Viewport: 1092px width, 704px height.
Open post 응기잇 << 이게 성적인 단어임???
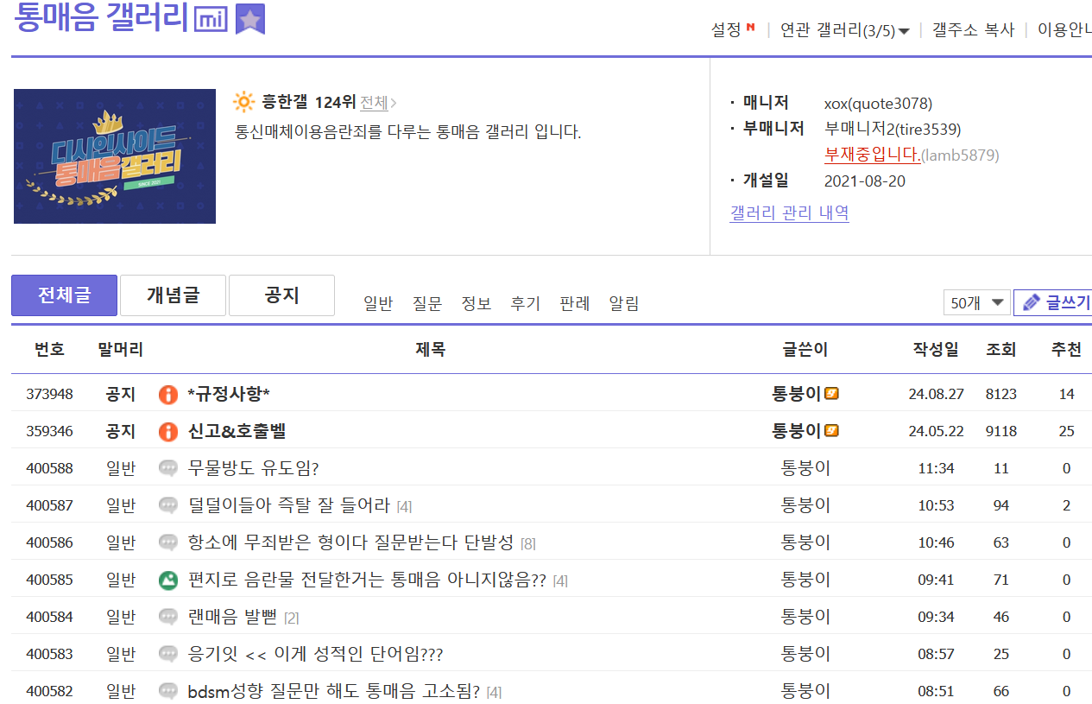pyautogui.click(x=315, y=654)
